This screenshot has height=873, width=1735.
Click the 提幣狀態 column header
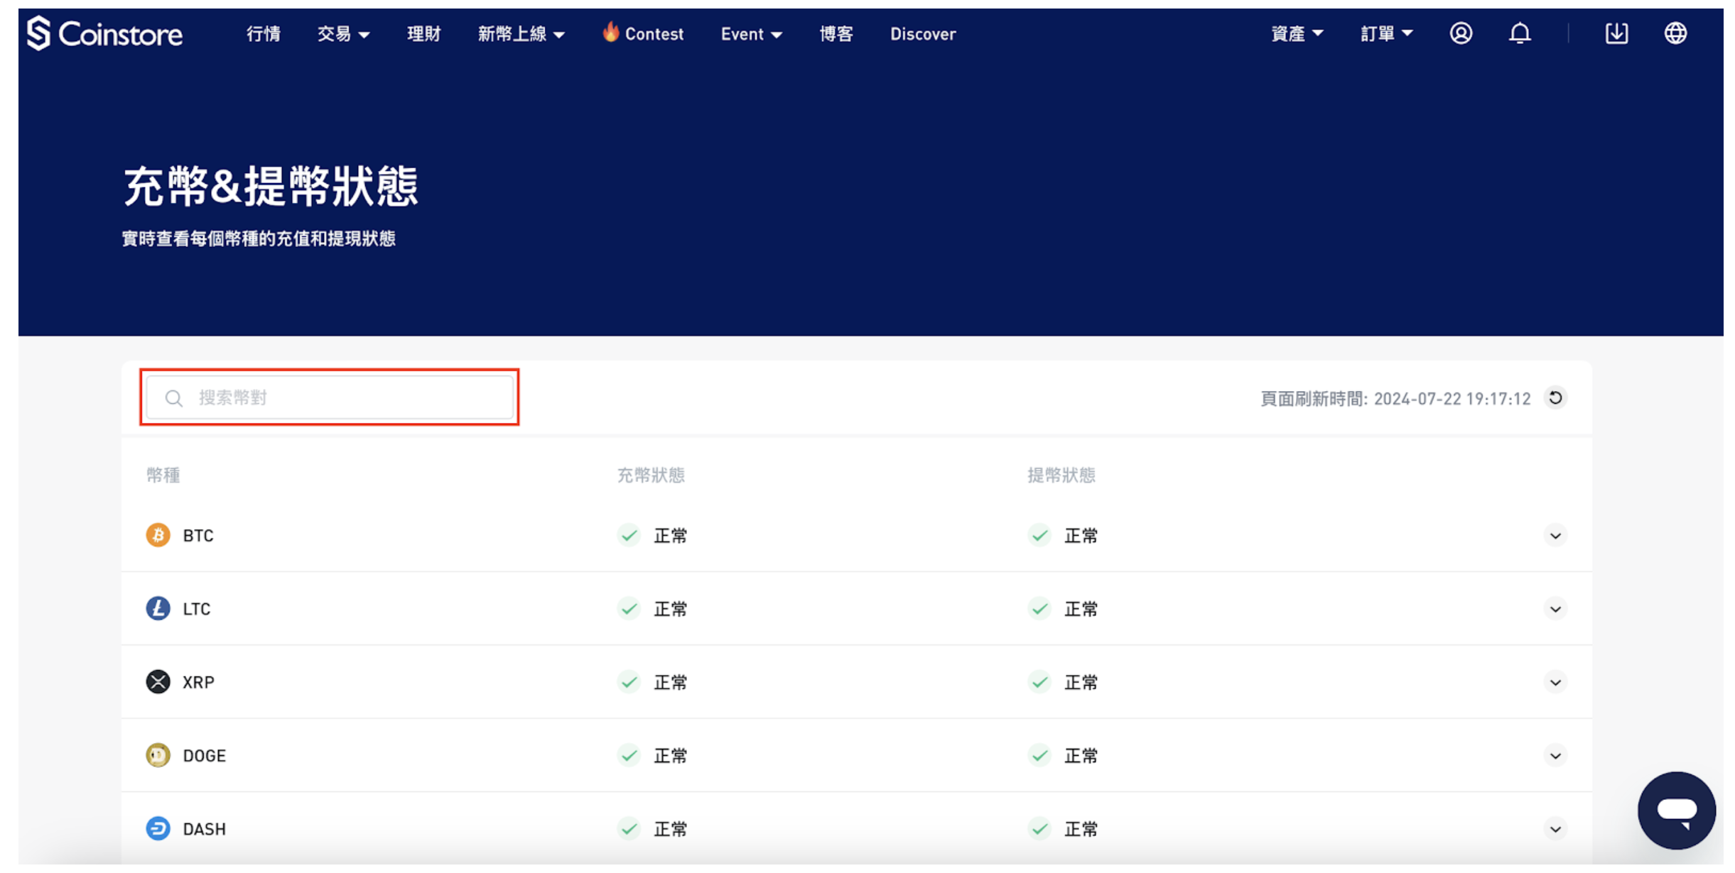coord(1061,475)
